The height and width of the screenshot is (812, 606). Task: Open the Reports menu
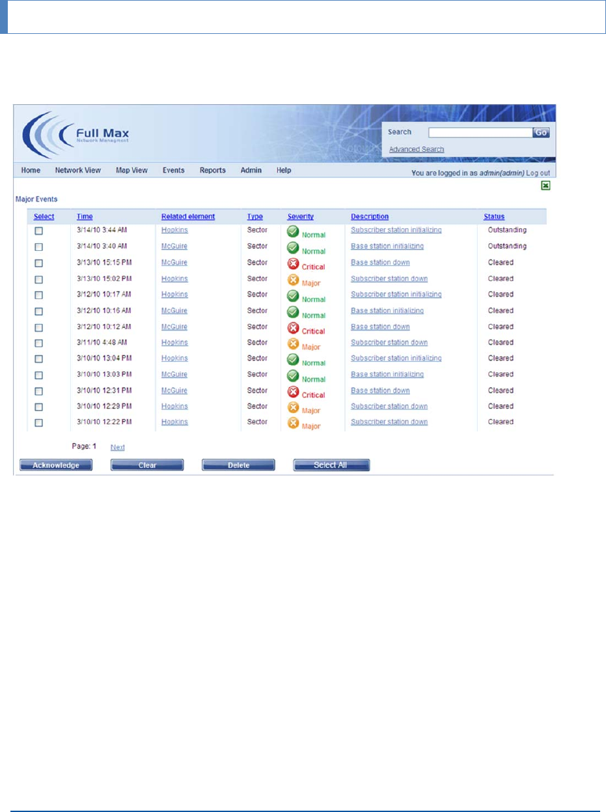click(x=212, y=170)
